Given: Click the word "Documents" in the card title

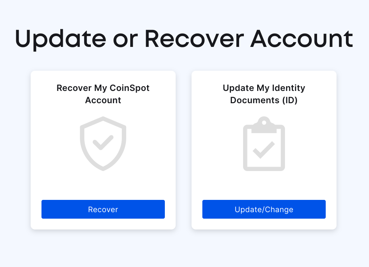Looking at the screenshot, I should (x=250, y=100).
